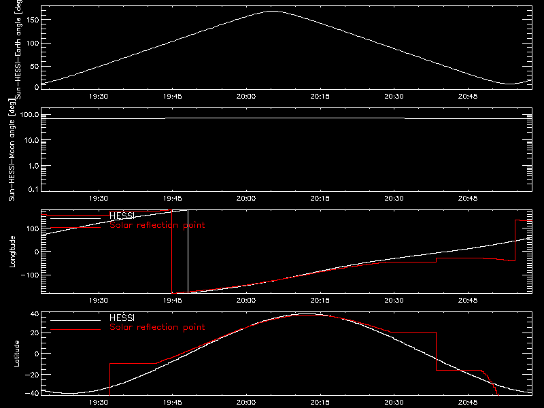544x408 pixels.
Task: Click the 0 tick label in Longitude plot
Action: tap(37, 252)
